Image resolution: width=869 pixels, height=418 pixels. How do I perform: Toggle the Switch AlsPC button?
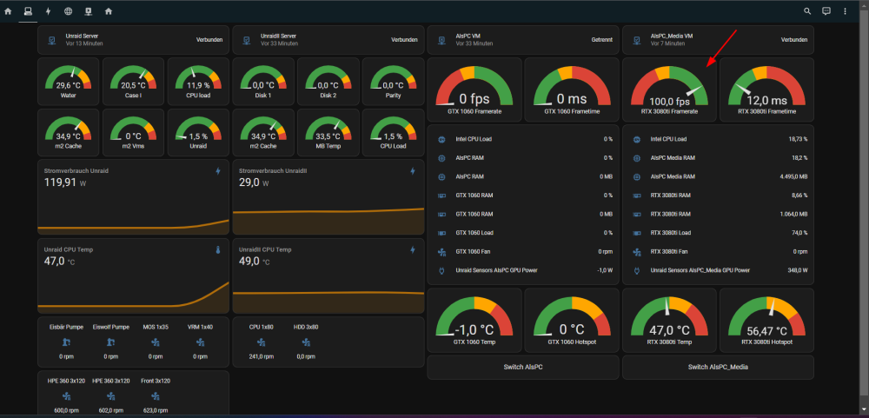522,367
